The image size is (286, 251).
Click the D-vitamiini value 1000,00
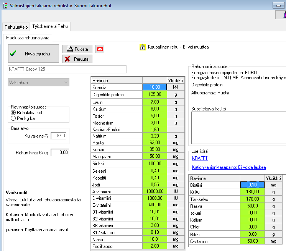point(155,198)
